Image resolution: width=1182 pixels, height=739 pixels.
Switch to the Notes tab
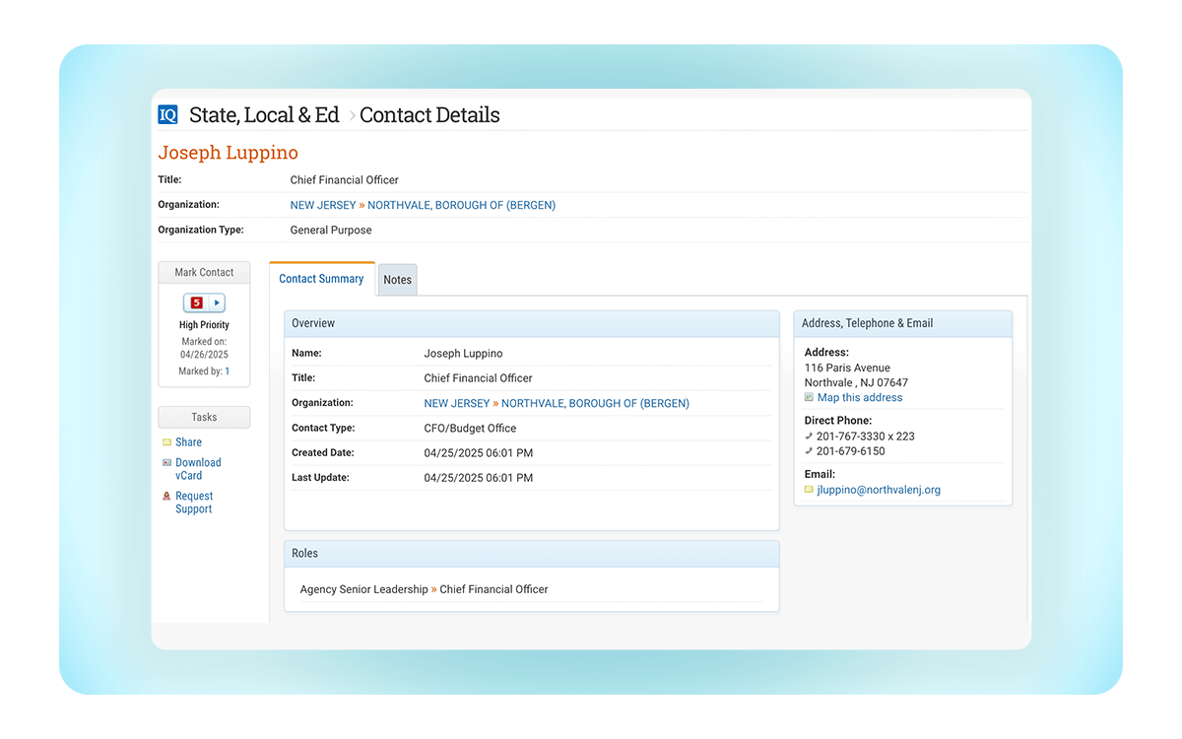[397, 280]
